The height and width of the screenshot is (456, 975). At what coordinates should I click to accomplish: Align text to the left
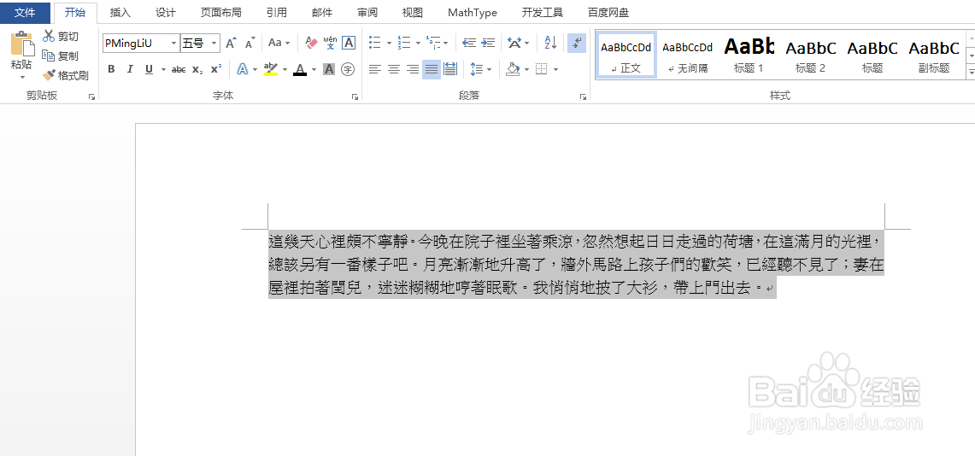pyautogui.click(x=374, y=69)
